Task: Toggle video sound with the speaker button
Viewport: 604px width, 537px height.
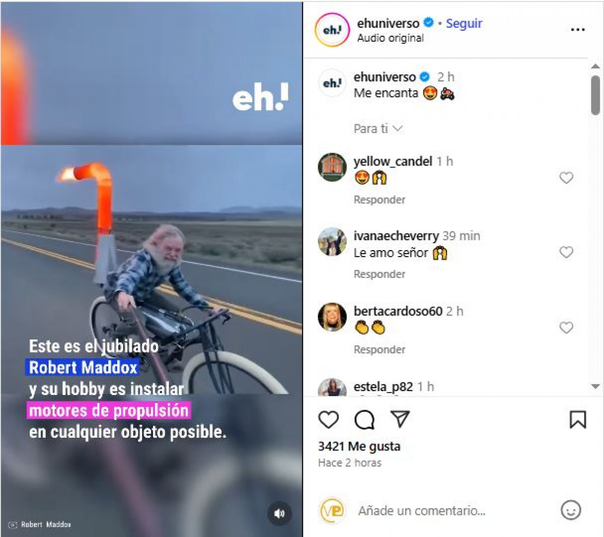Action: pos(279,513)
